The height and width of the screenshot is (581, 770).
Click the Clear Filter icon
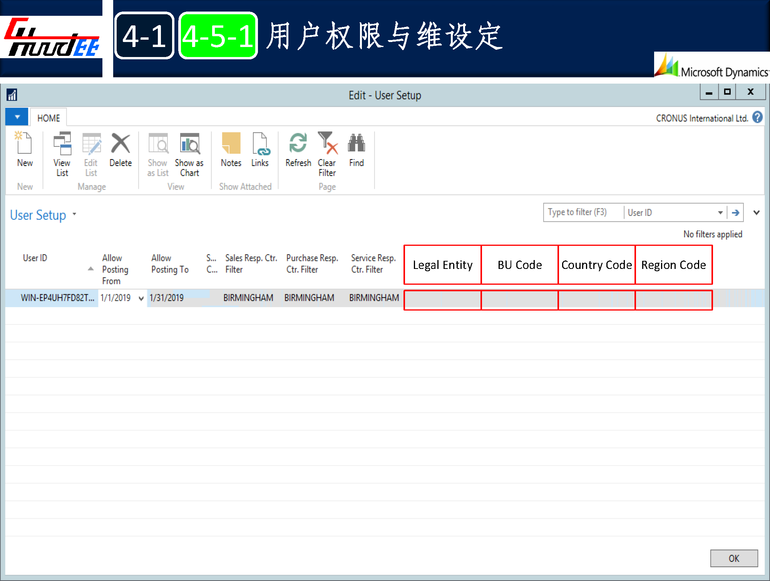(327, 144)
